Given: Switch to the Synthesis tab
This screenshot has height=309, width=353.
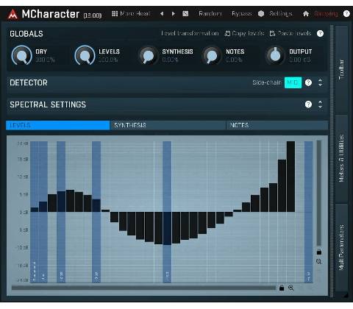Looking at the screenshot, I should (168, 125).
